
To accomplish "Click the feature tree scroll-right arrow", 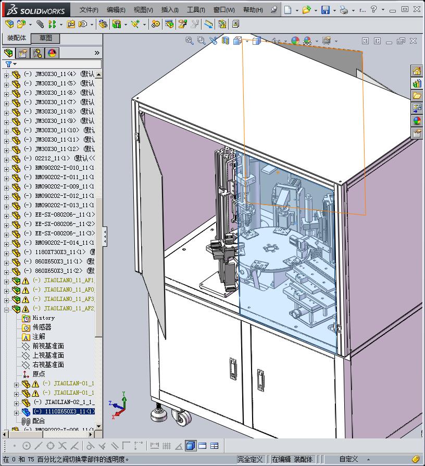I will (x=91, y=434).
